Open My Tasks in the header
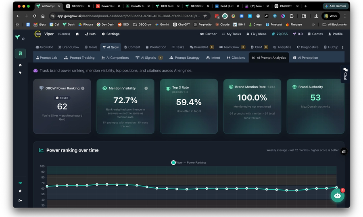The image size is (363, 217). click(231, 34)
